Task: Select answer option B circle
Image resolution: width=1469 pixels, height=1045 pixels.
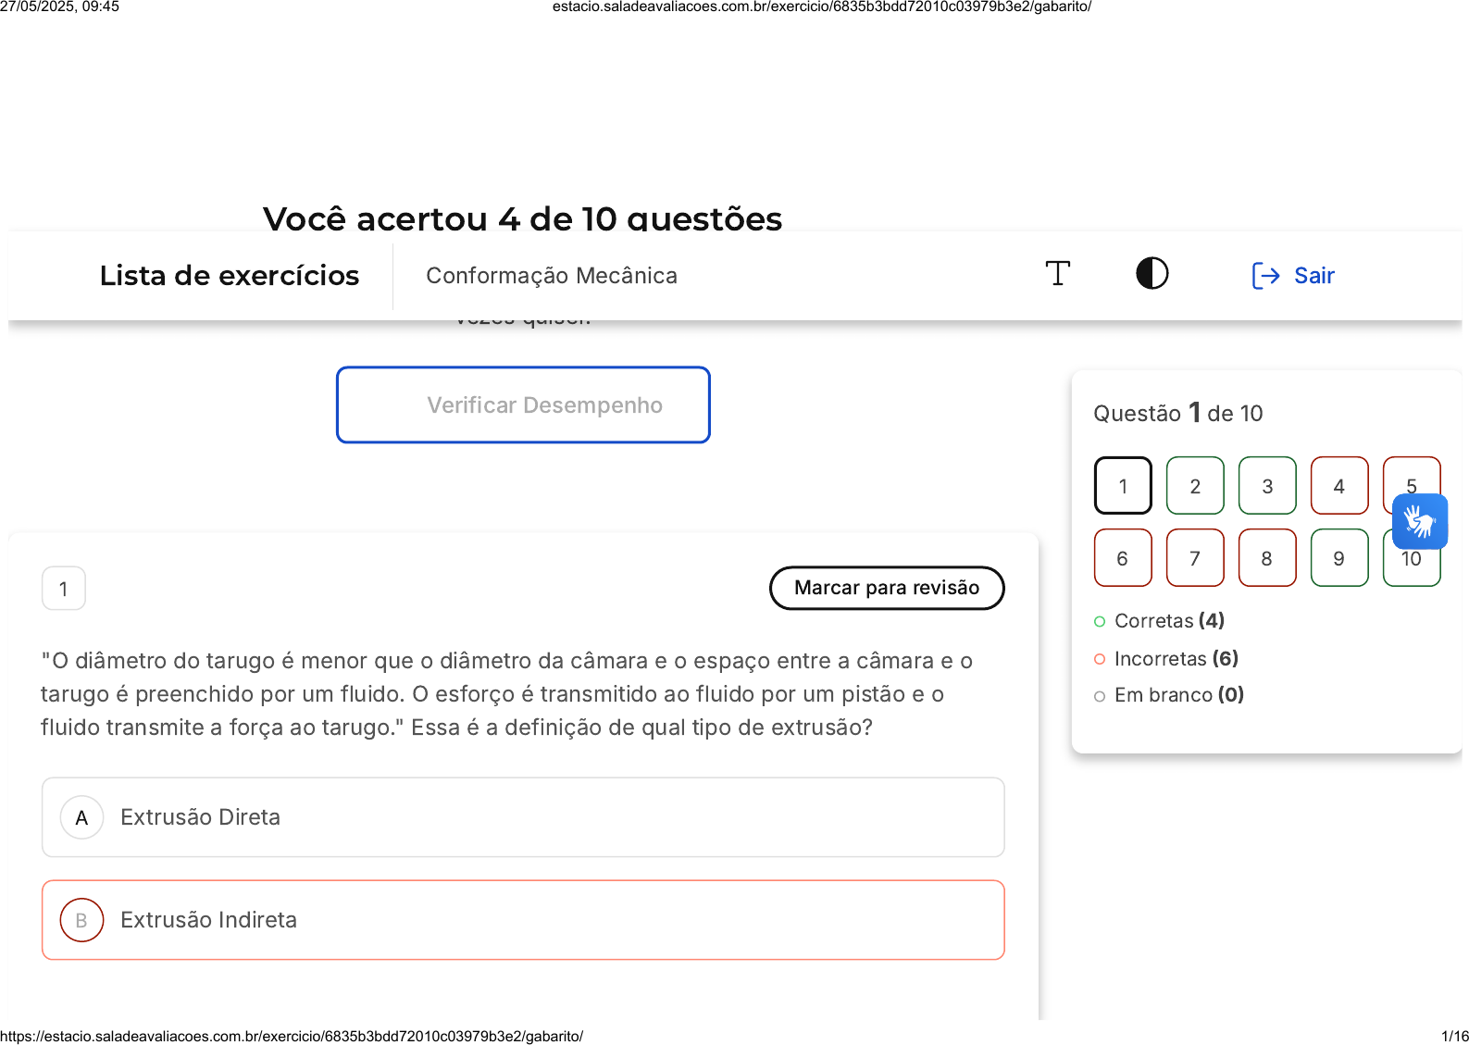Action: (81, 920)
